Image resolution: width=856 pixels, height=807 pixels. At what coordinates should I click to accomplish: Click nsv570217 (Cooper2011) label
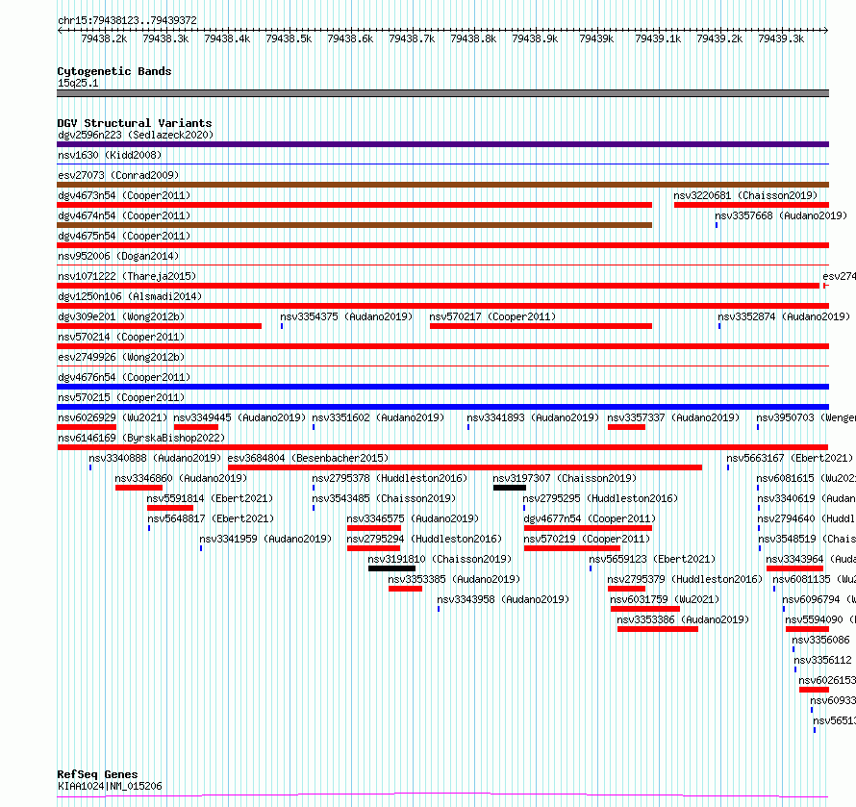coord(492,316)
